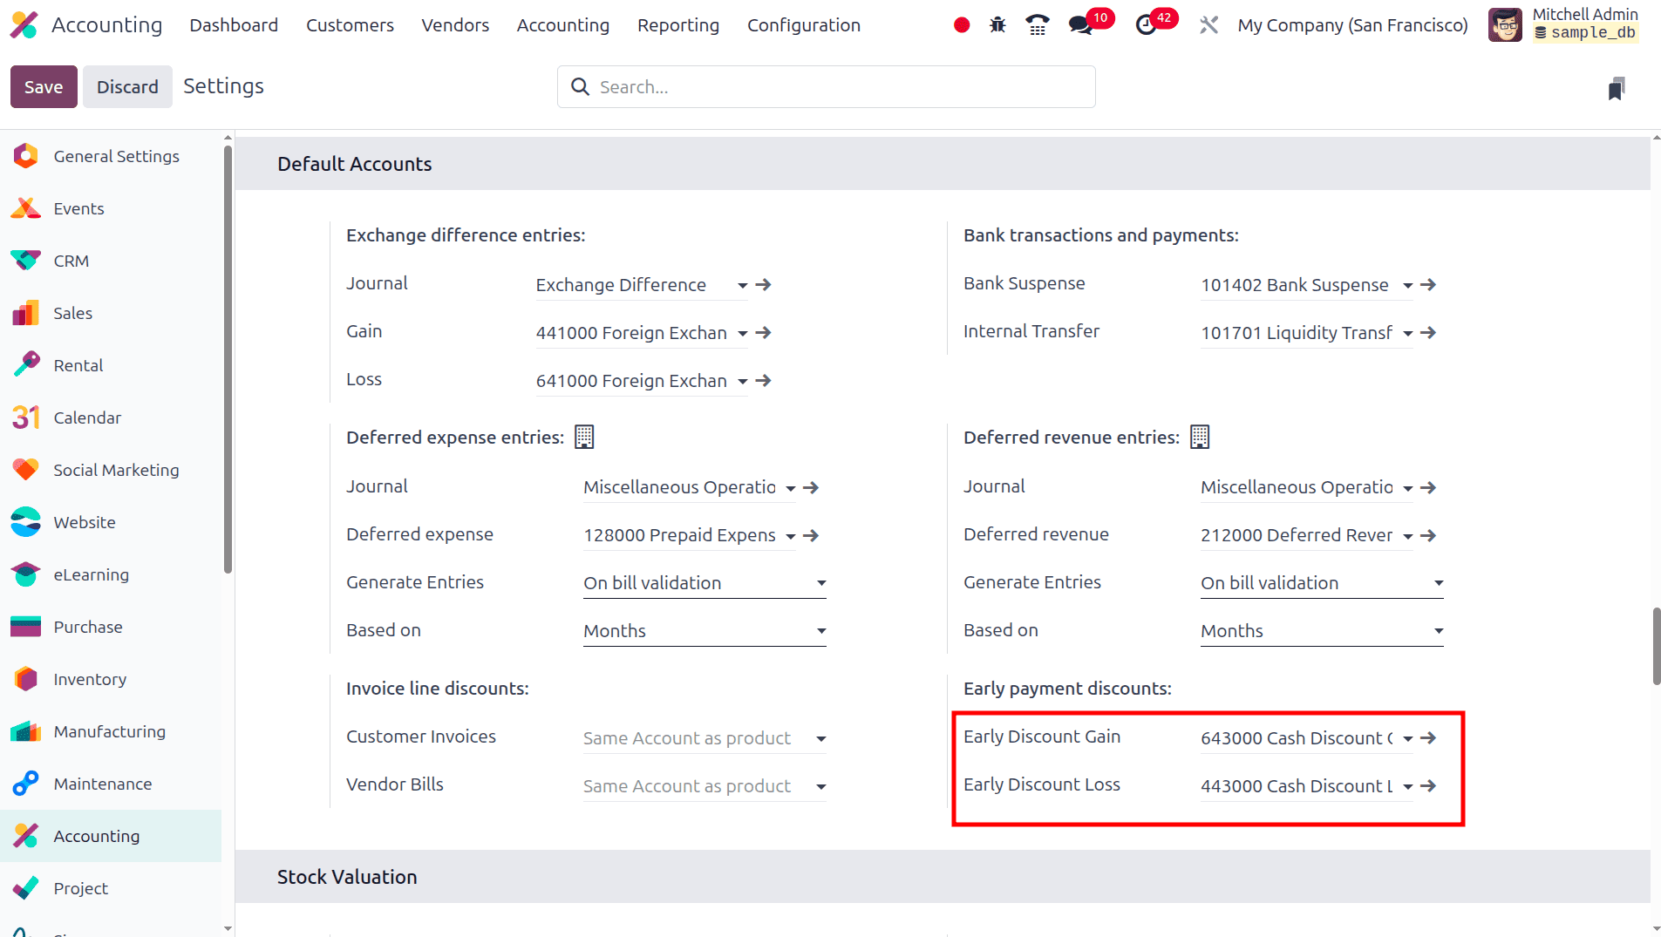The width and height of the screenshot is (1661, 937).
Task: Open the debug bug icon menu
Action: (997, 25)
